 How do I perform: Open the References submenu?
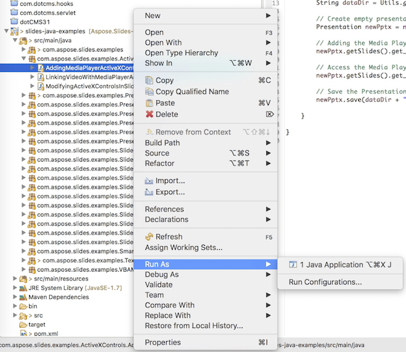pos(206,209)
